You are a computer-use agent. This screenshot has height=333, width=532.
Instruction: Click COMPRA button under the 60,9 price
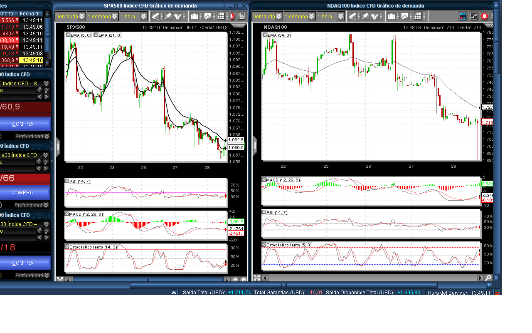click(x=25, y=124)
